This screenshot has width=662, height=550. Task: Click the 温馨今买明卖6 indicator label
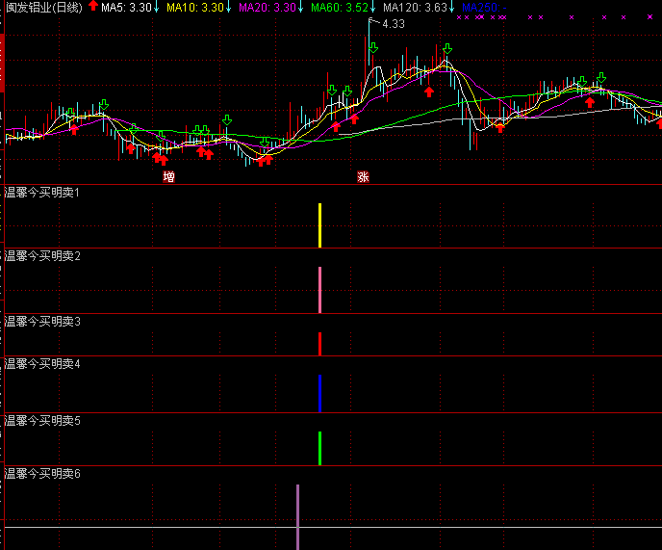pyautogui.click(x=41, y=474)
